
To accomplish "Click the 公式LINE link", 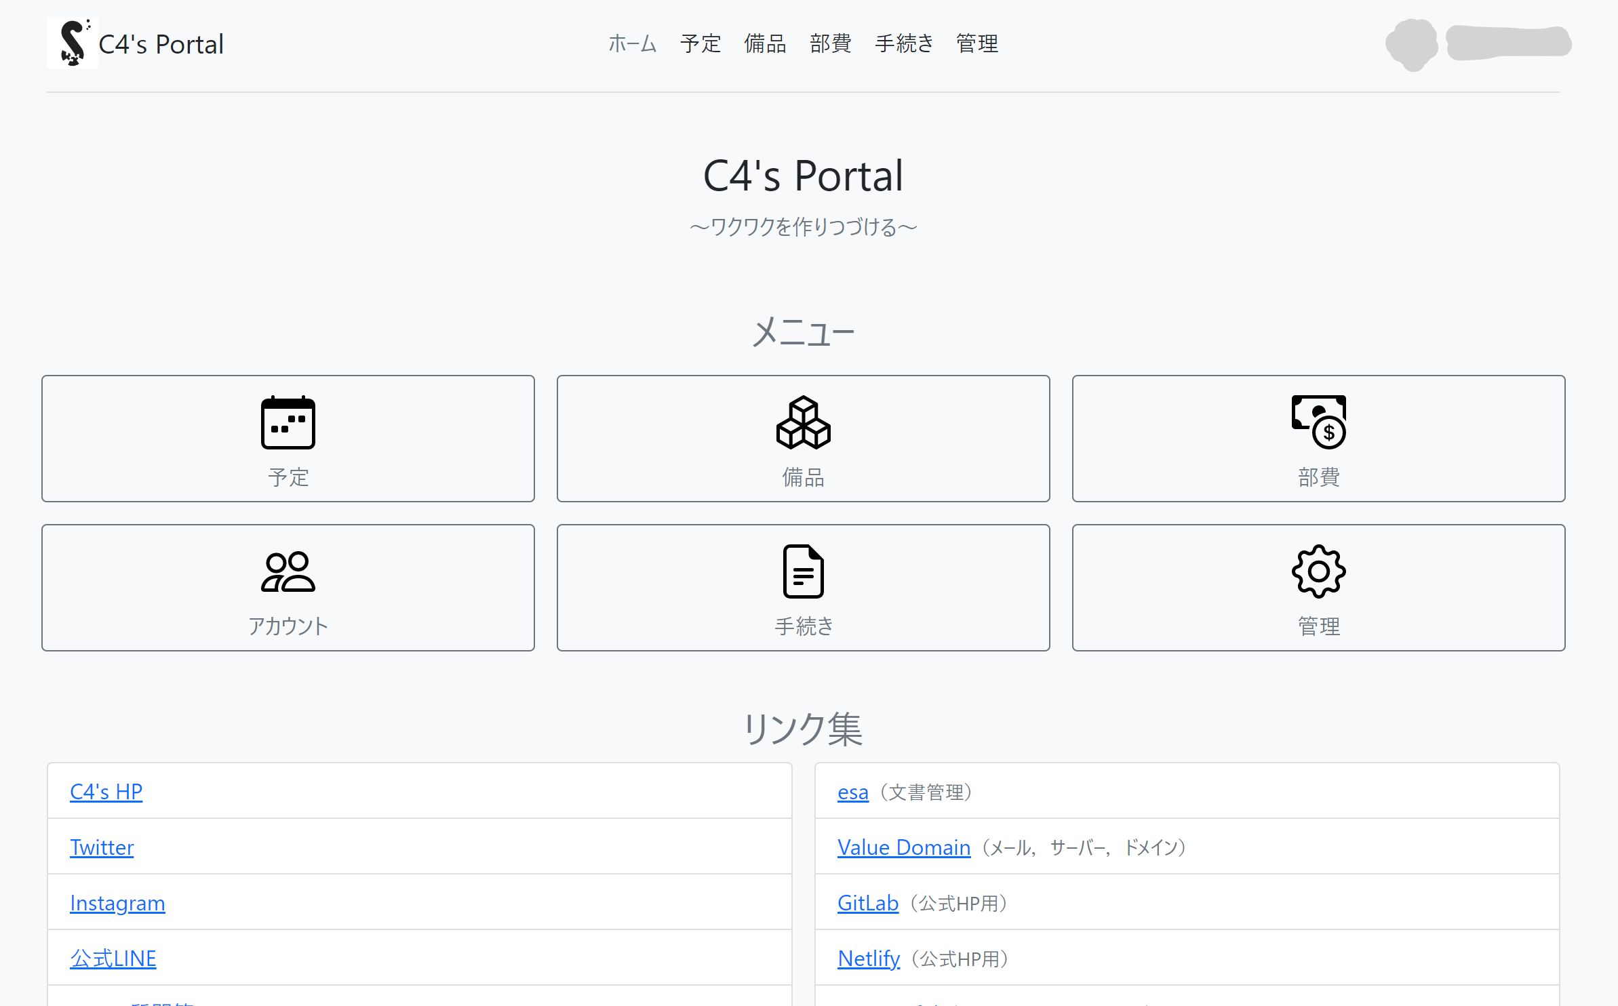I will point(113,958).
